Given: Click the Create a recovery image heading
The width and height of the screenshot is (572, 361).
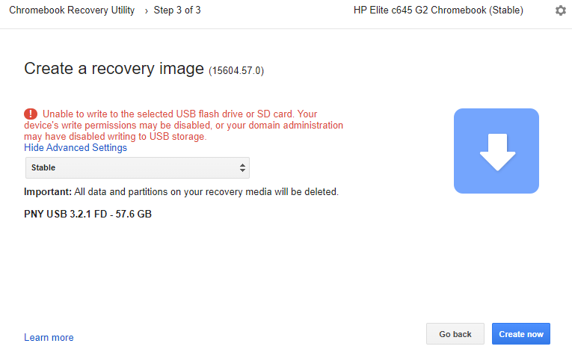Looking at the screenshot, I should click(x=114, y=69).
